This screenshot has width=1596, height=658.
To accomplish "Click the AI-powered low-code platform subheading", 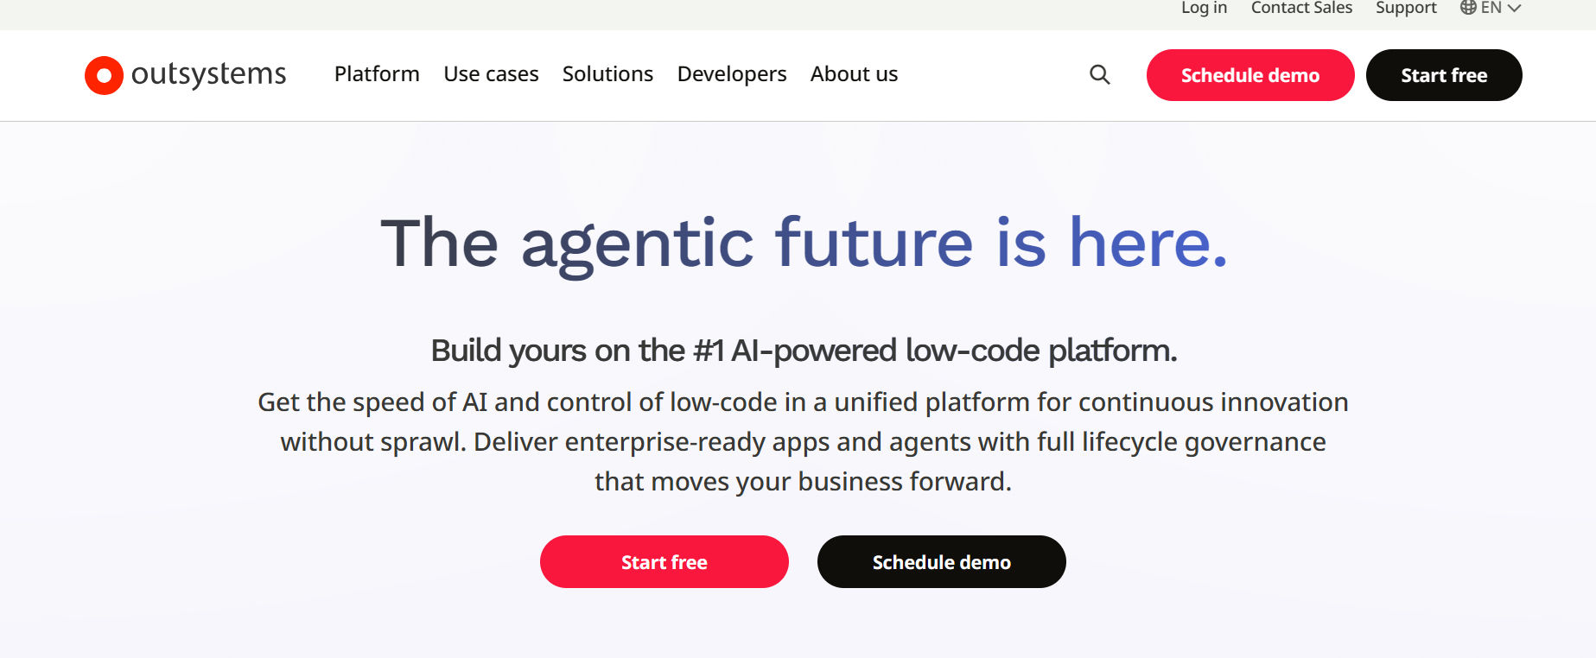I will click(804, 351).
